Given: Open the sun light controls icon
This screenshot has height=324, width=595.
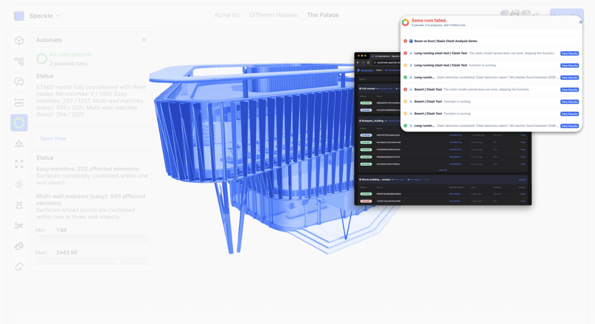Looking at the screenshot, I should coord(19,184).
